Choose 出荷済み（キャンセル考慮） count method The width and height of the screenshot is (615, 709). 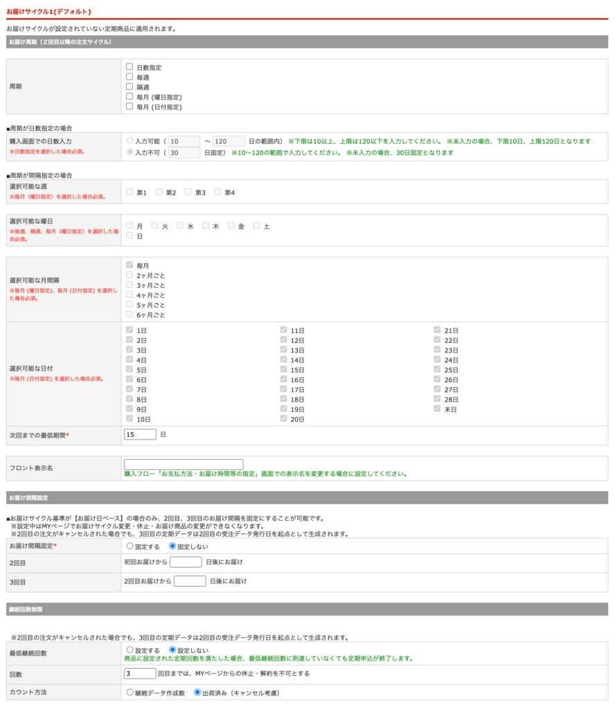pos(197,692)
